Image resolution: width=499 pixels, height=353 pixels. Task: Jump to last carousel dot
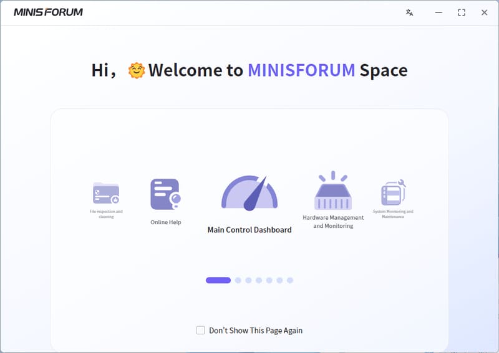tap(290, 280)
